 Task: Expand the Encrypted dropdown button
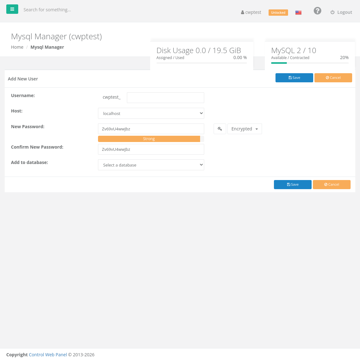tap(245, 129)
